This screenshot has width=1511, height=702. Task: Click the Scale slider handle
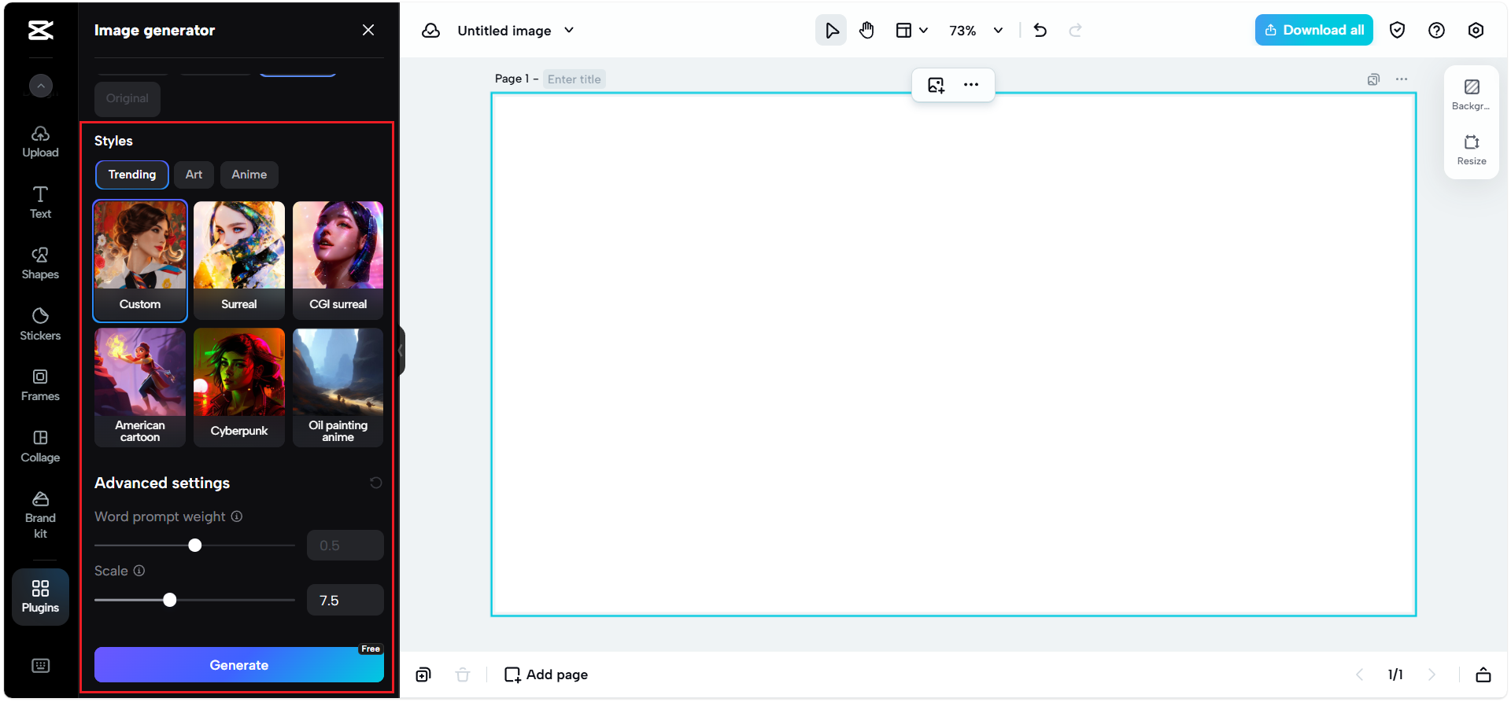click(x=170, y=601)
